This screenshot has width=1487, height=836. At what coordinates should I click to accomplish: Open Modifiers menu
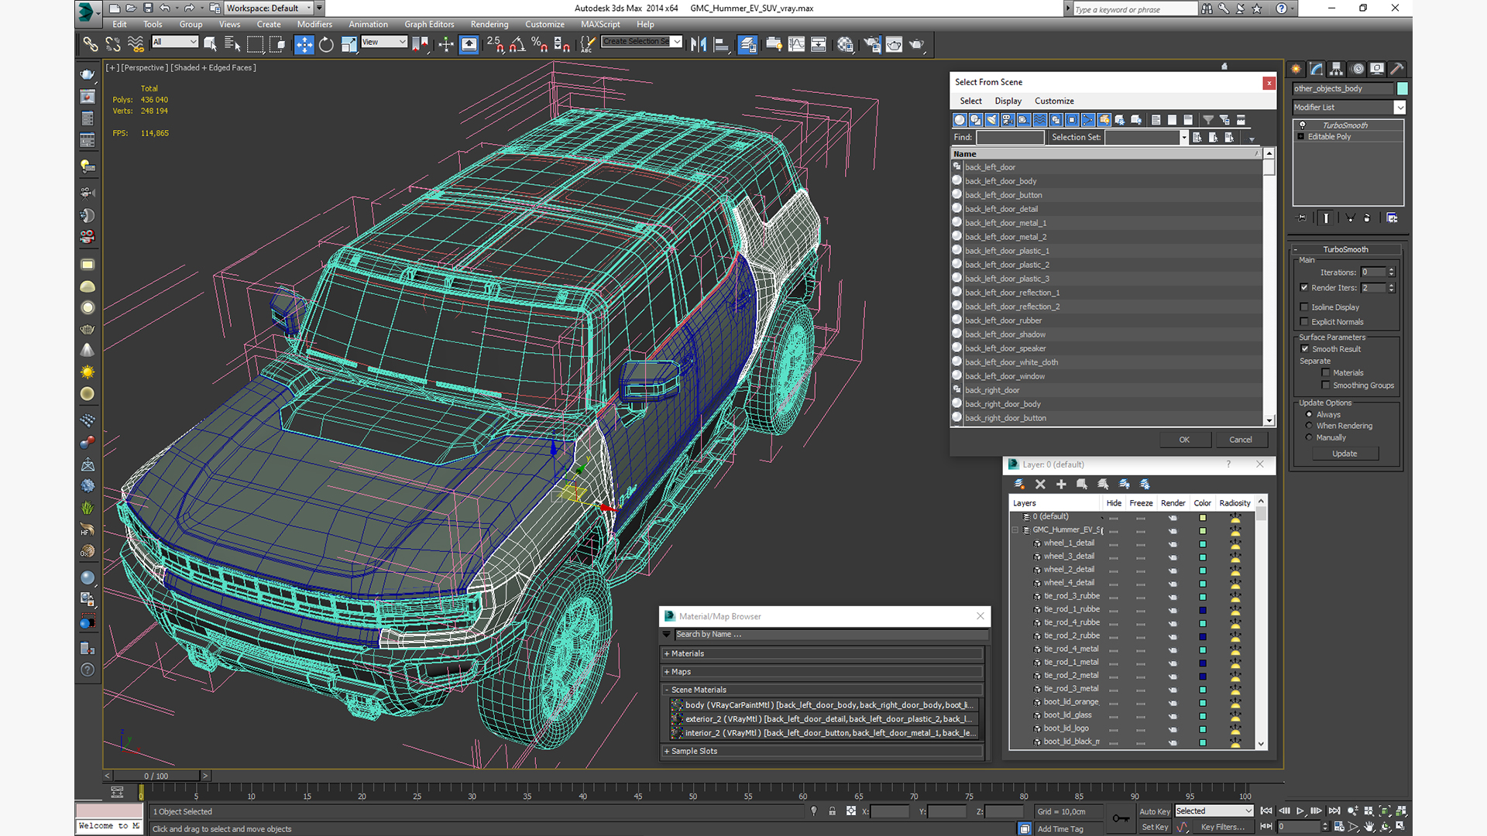314,24
